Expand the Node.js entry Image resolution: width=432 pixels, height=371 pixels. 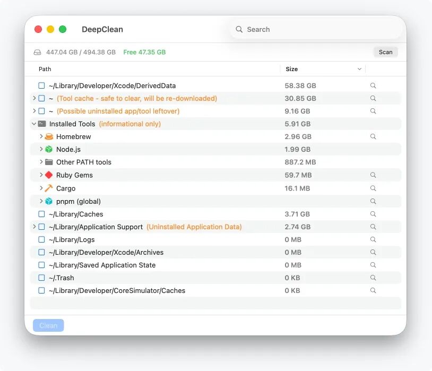(41, 149)
